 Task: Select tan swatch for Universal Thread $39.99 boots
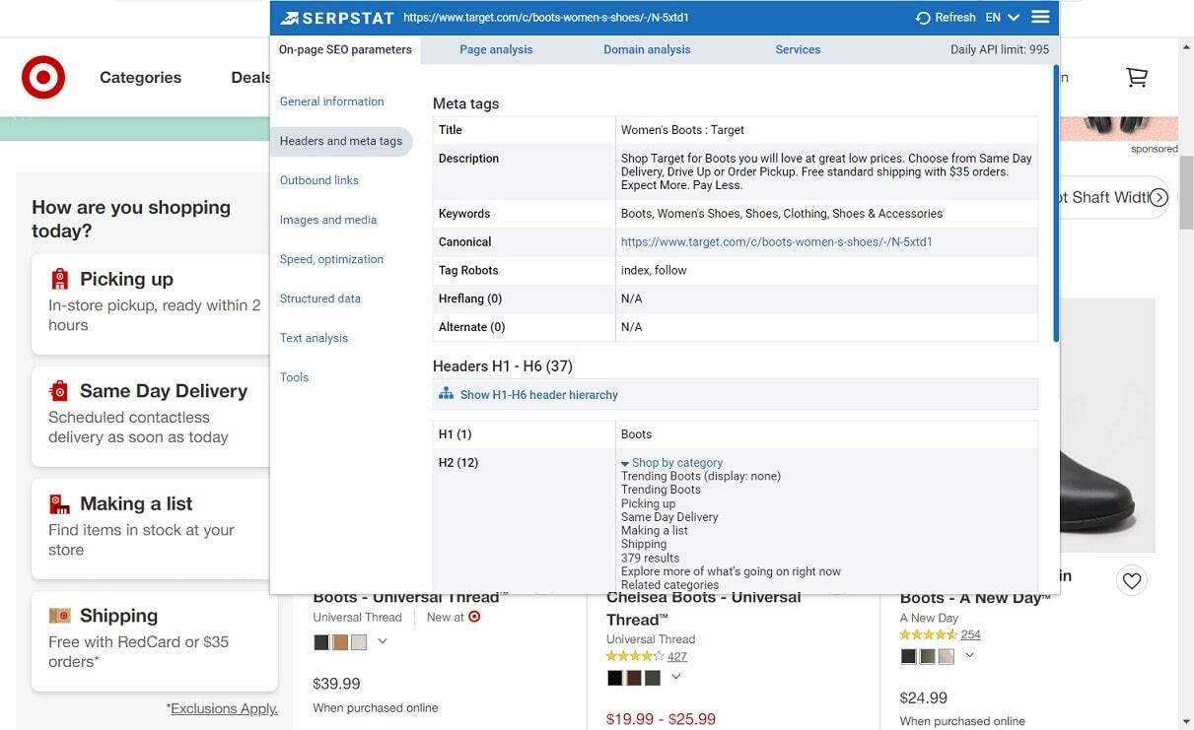click(x=340, y=642)
